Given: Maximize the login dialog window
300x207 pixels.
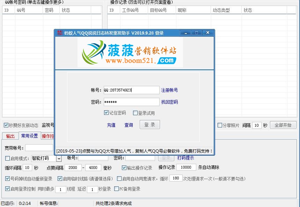Looking at the screenshot, I should coord(197,33).
